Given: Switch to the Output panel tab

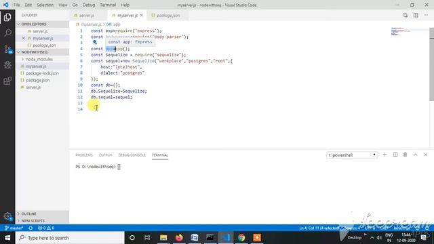Looking at the screenshot, I should pos(106,155).
